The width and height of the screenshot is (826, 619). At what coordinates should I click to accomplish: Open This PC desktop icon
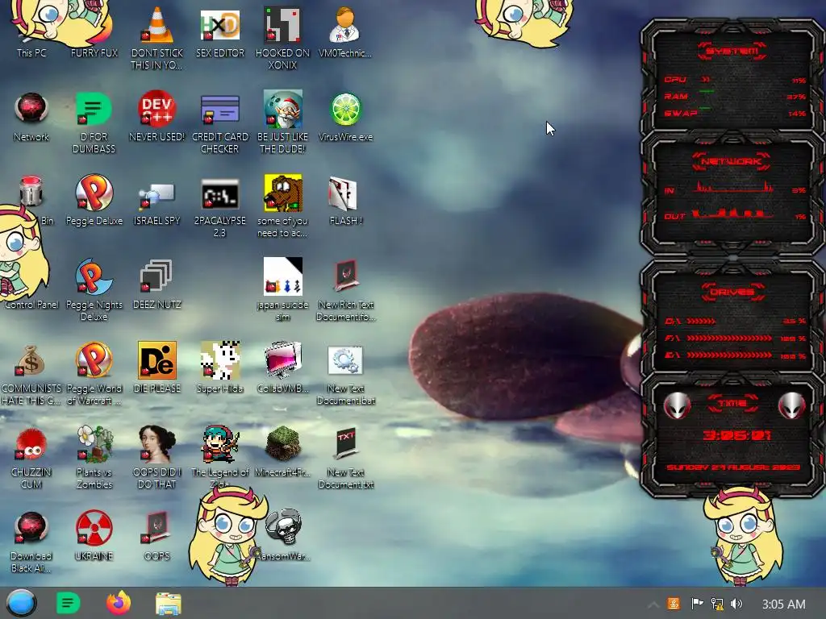(x=31, y=31)
